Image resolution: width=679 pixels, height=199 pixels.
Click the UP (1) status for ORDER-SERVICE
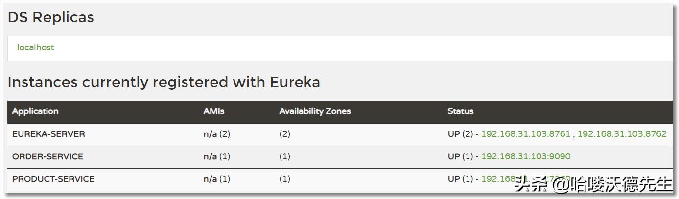pyautogui.click(x=460, y=156)
